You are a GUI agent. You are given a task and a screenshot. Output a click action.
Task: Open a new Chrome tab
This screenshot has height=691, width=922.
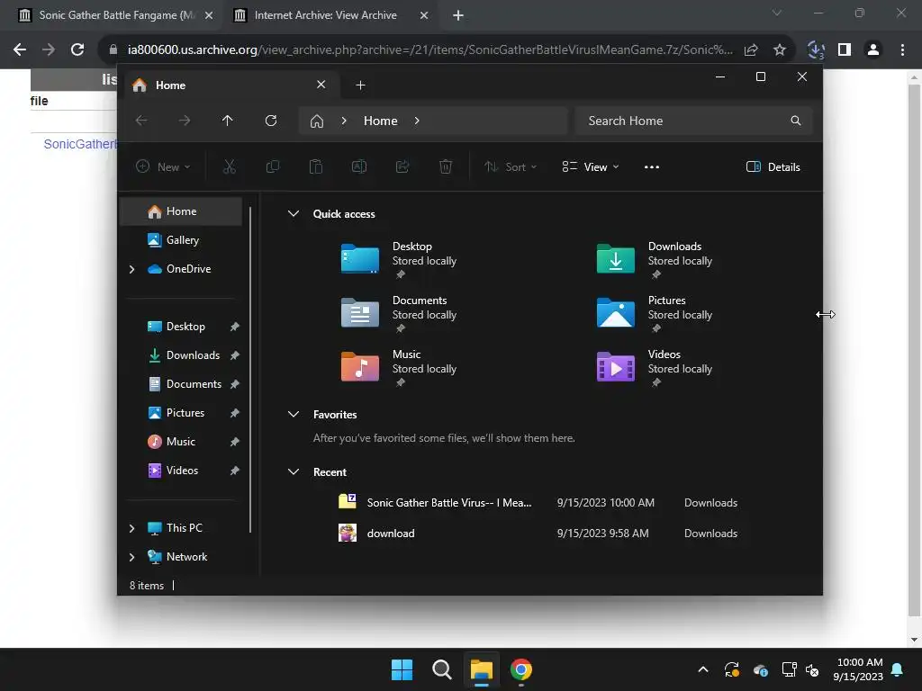coord(458,16)
